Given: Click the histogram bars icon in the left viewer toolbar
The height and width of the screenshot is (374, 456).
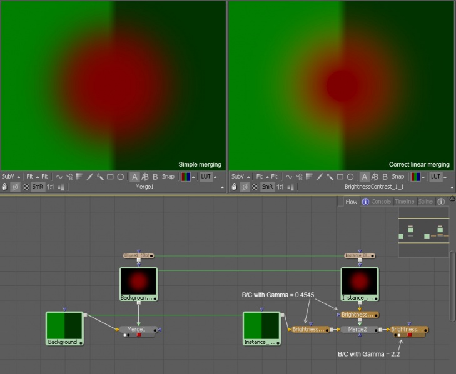Looking at the screenshot, I should coord(61,187).
